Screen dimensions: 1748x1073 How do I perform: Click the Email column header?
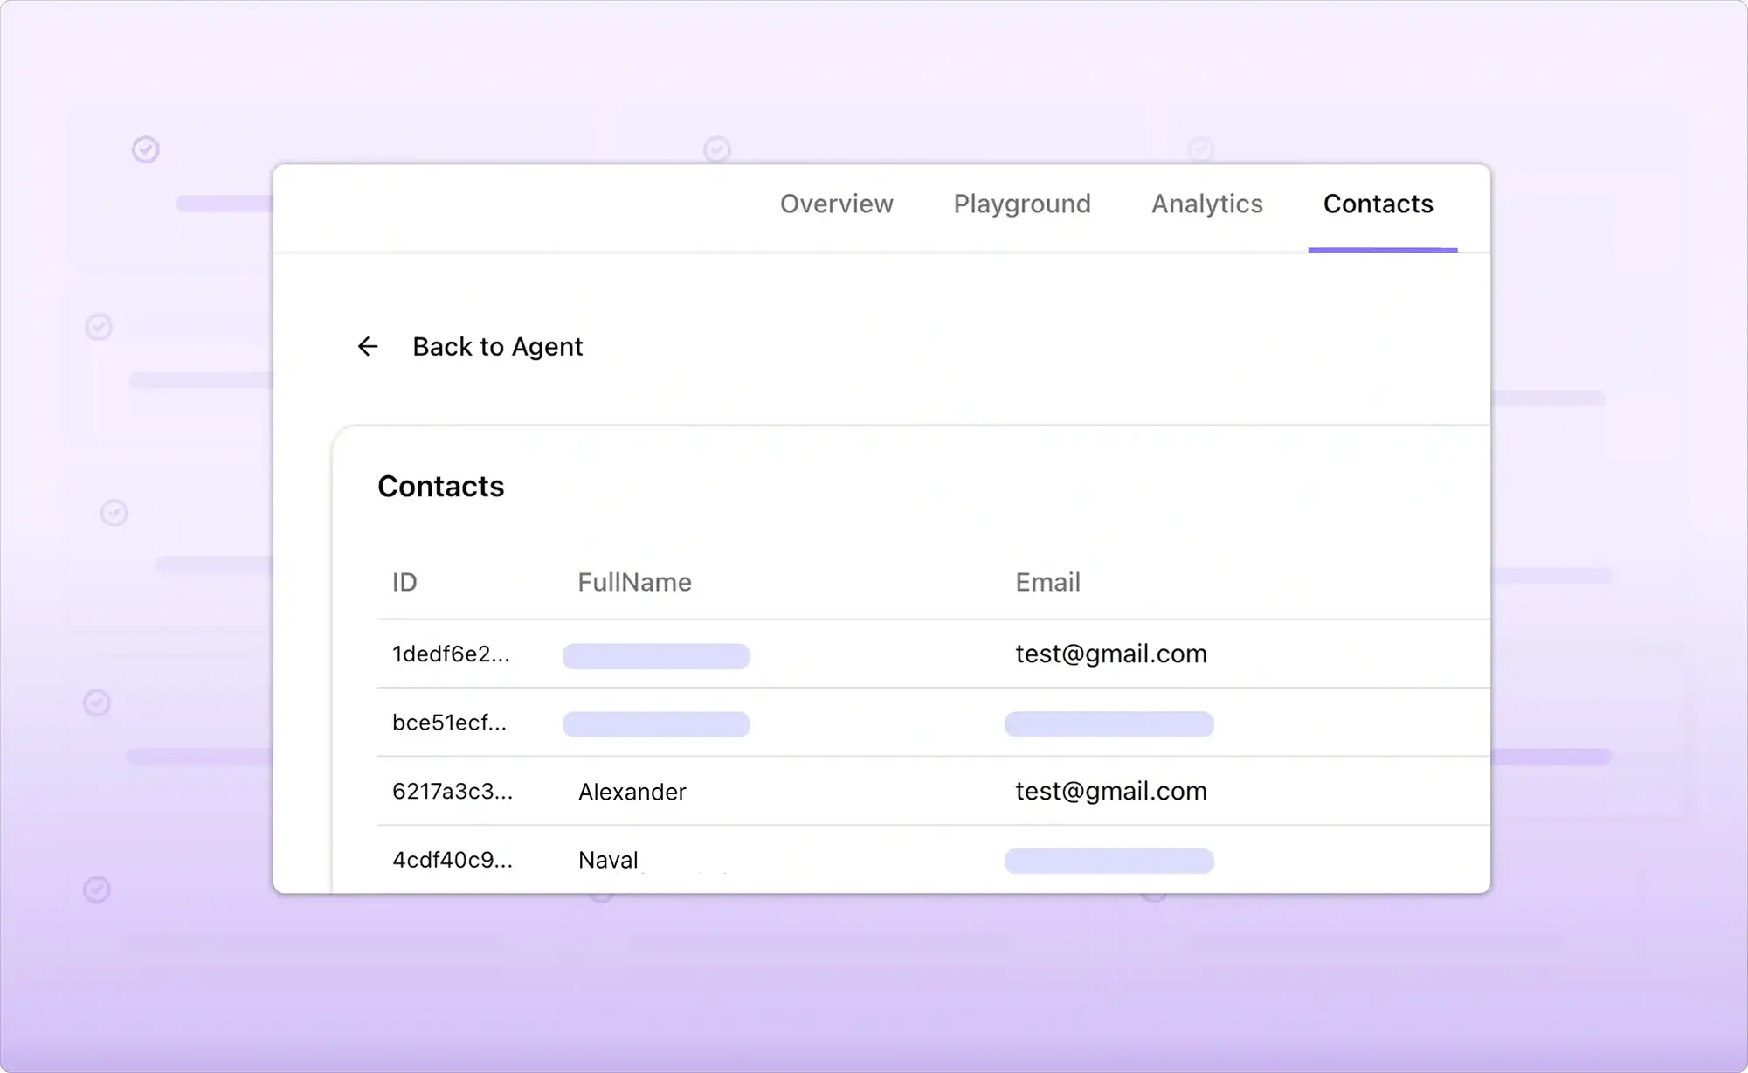tap(1047, 582)
